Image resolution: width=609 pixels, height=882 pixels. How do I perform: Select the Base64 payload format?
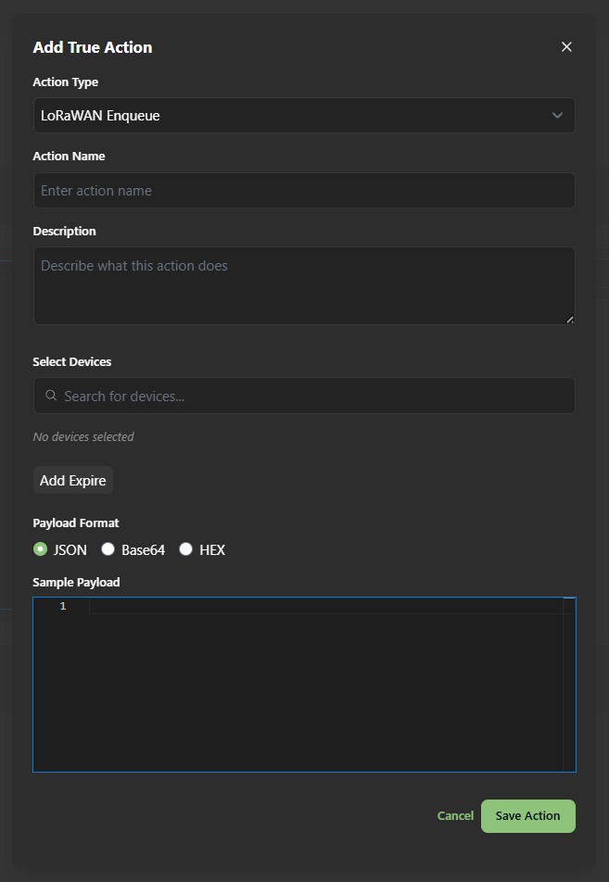point(108,548)
